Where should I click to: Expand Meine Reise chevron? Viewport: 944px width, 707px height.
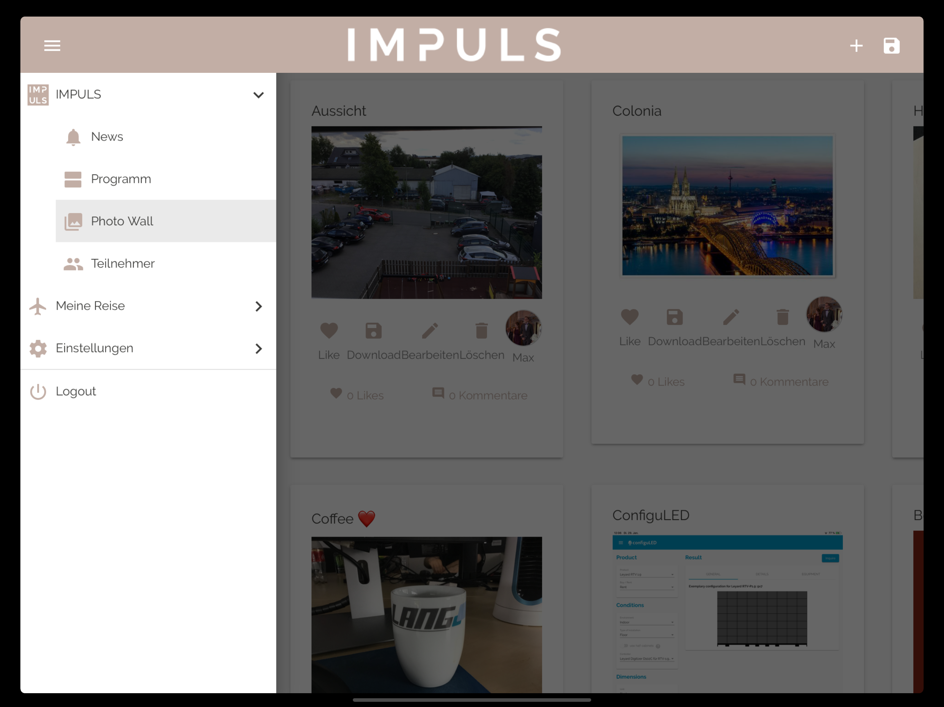(x=258, y=306)
